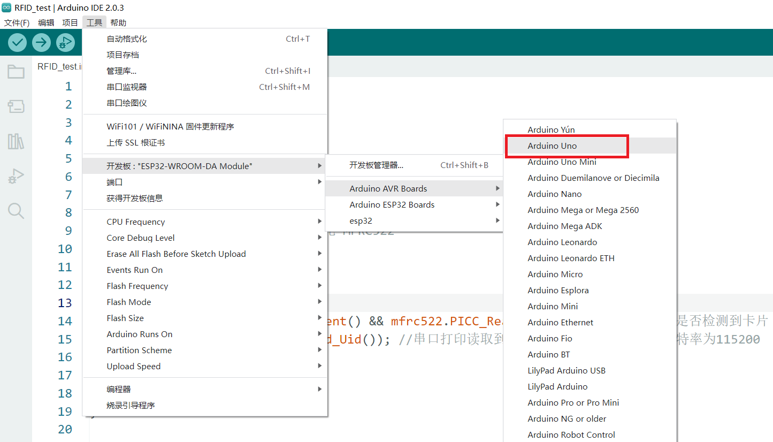
Task: Open the Search magnifier sidebar icon
Action: [x=16, y=211]
